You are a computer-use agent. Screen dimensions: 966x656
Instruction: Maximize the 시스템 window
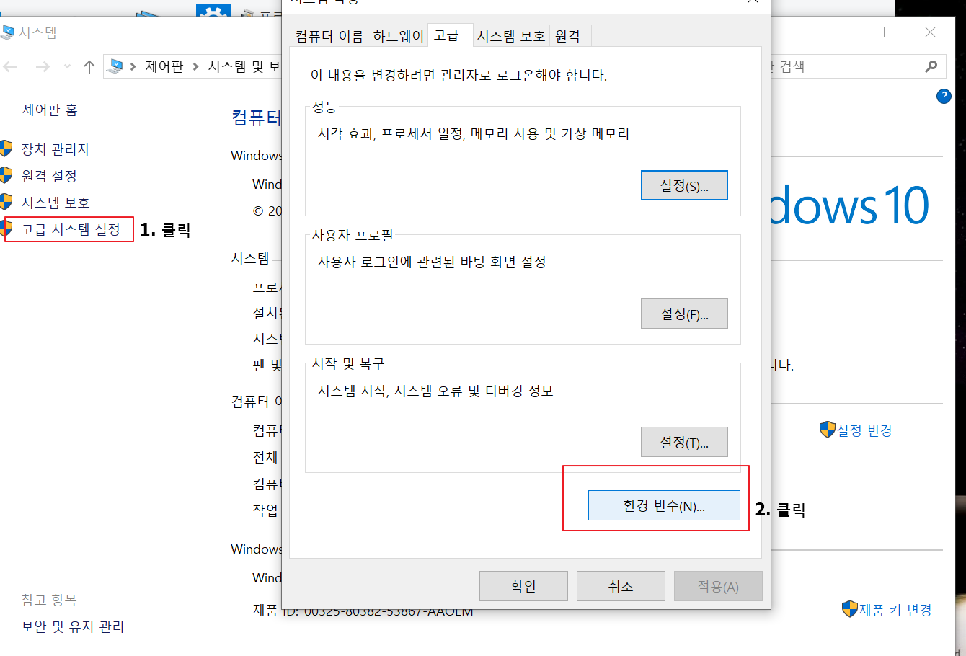(879, 32)
